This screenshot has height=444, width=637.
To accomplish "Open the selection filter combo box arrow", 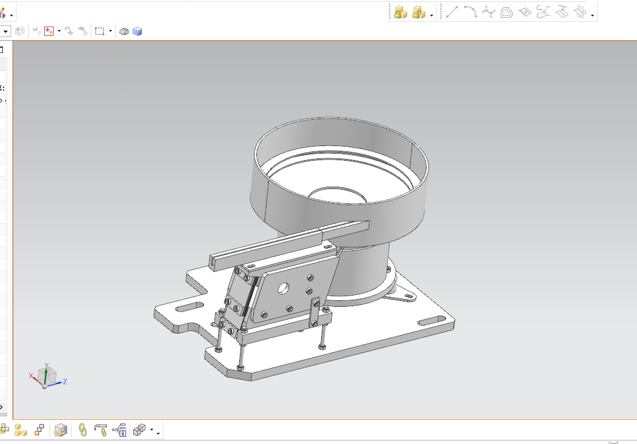I will click(6, 31).
